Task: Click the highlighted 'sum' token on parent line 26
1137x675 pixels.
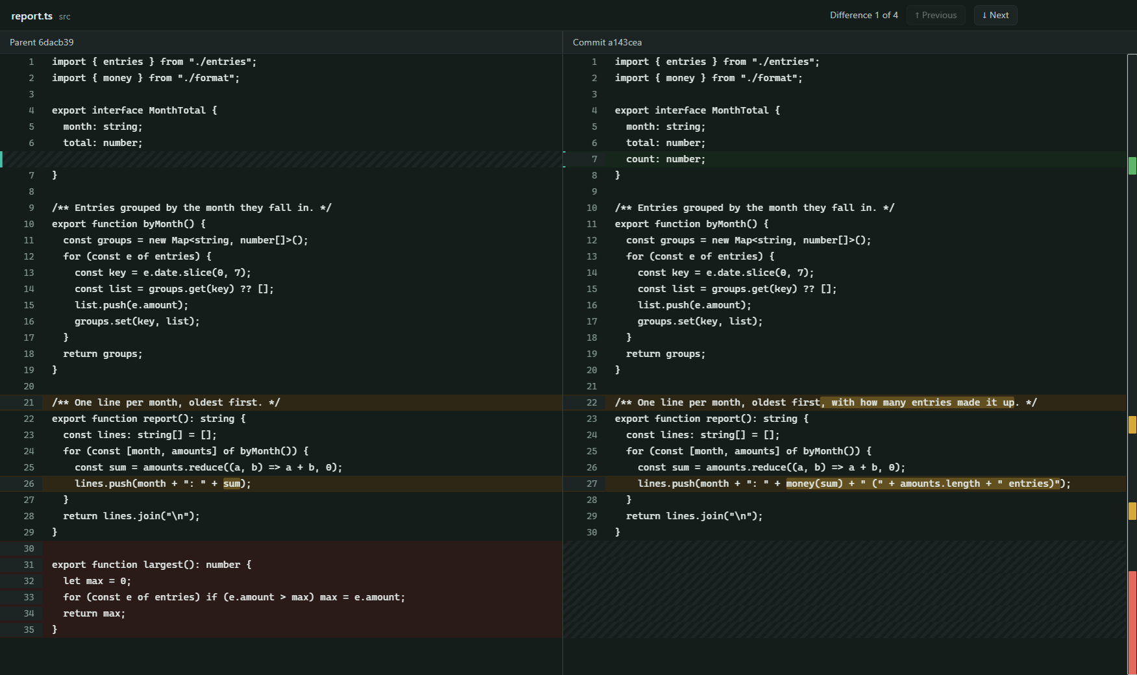Action: [232, 484]
